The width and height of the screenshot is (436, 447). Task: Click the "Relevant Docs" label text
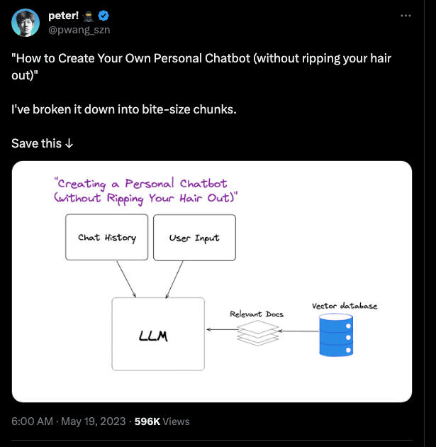(x=255, y=314)
